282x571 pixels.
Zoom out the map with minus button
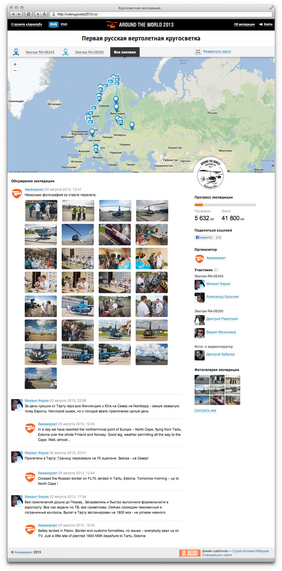coord(15,70)
